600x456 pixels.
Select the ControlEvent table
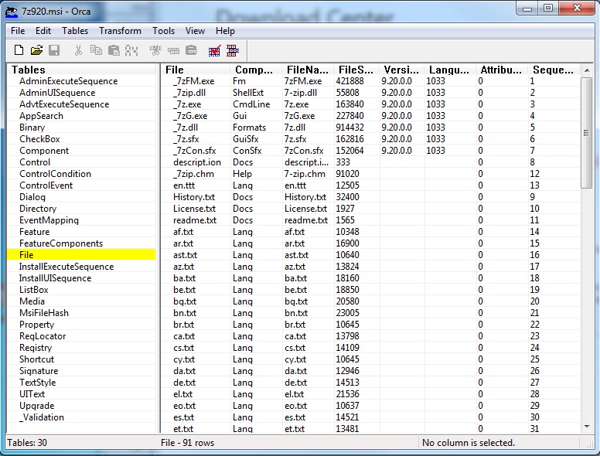point(46,185)
